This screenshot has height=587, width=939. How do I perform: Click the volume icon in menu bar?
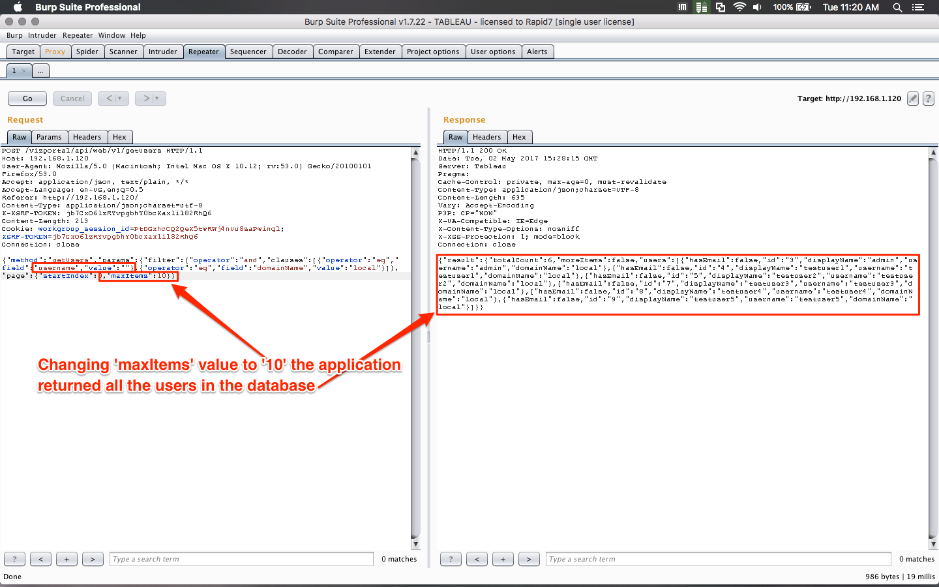[757, 7]
